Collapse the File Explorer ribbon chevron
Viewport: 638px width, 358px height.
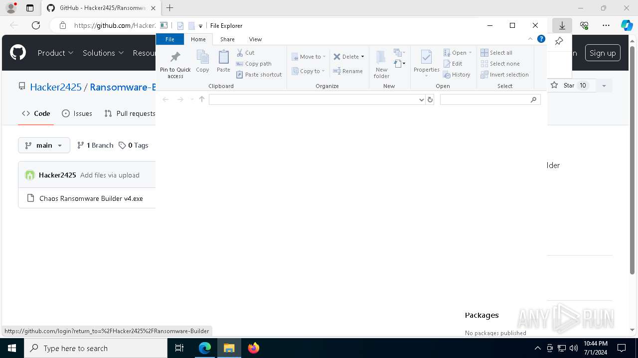click(x=530, y=39)
